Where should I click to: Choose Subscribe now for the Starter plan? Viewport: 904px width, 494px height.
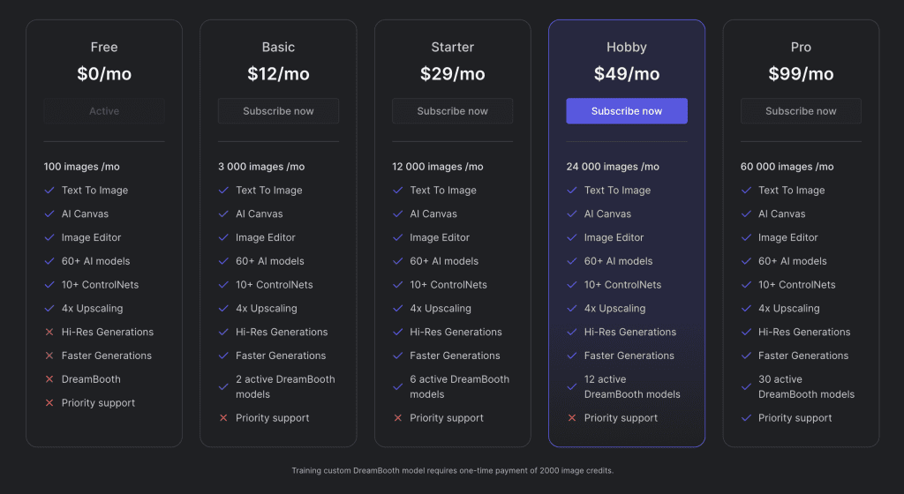tap(452, 111)
